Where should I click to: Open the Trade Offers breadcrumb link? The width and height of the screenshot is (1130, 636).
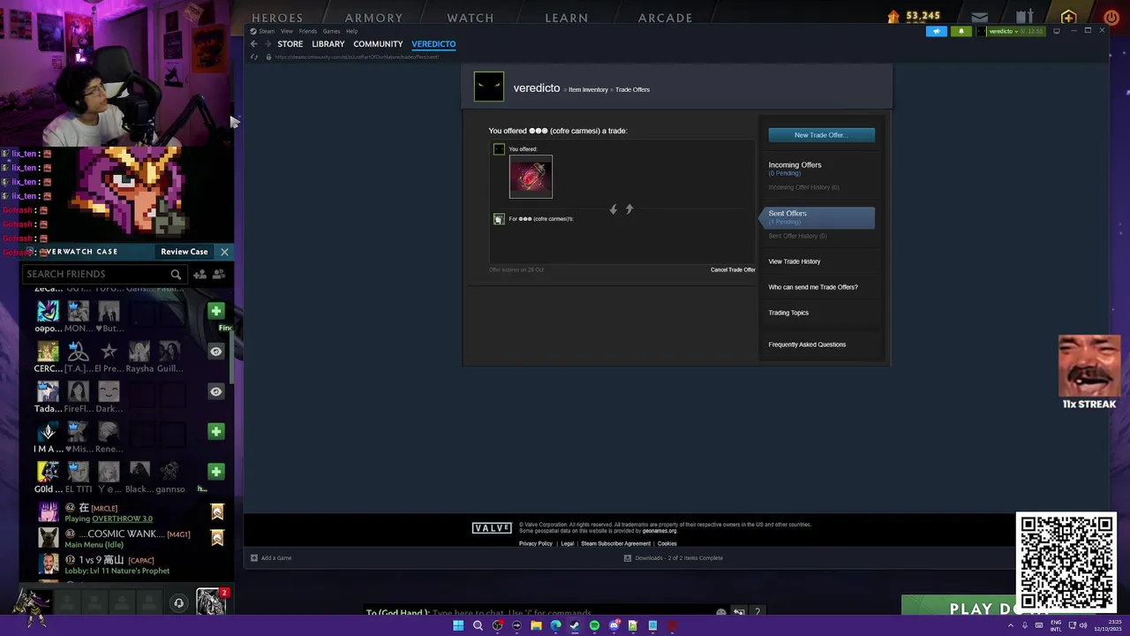pyautogui.click(x=632, y=89)
